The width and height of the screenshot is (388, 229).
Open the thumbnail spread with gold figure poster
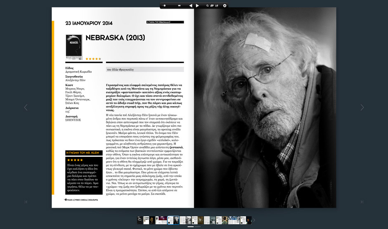coord(149,220)
